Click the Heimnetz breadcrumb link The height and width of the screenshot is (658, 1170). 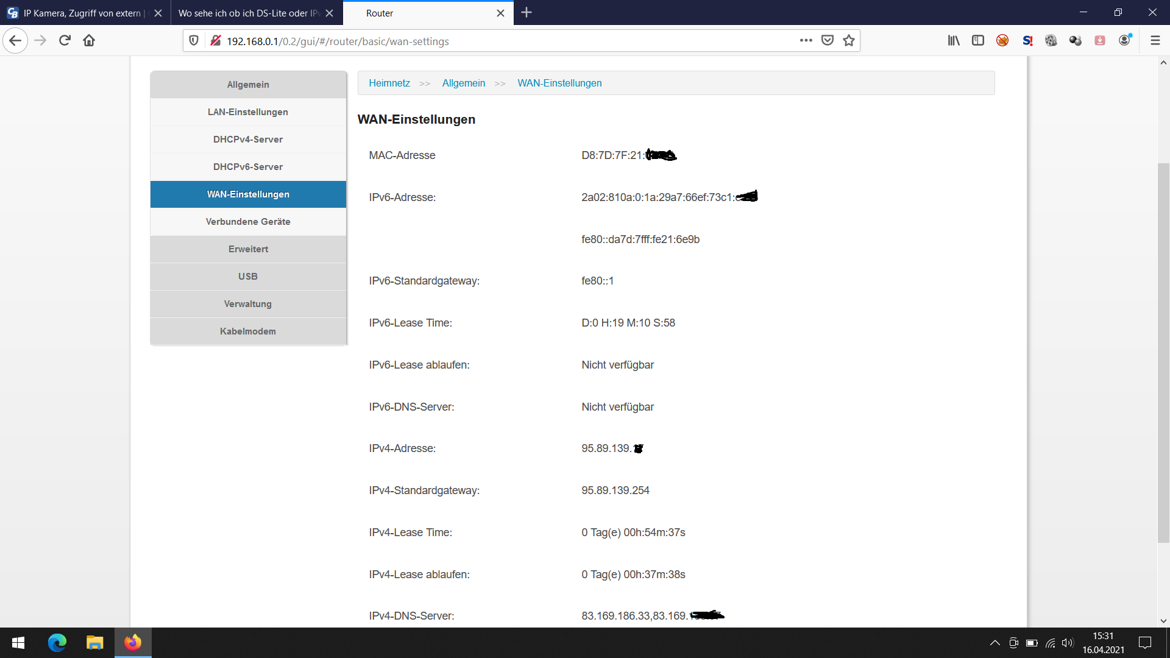pyautogui.click(x=389, y=83)
